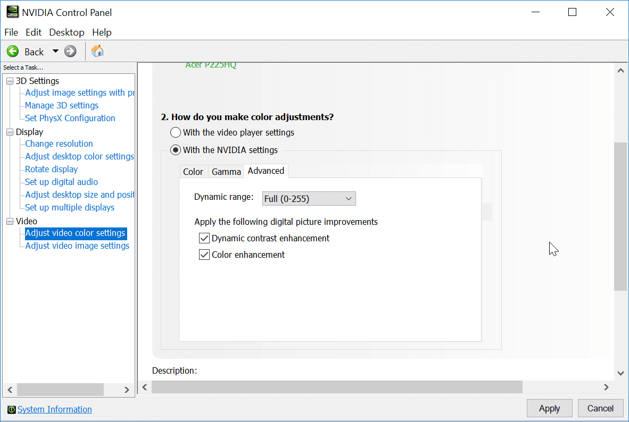Click the NVIDIA logo in the title bar
The width and height of the screenshot is (629, 422).
(x=12, y=11)
